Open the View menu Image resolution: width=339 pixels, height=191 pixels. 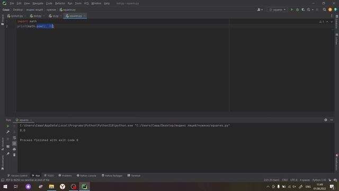click(x=27, y=4)
